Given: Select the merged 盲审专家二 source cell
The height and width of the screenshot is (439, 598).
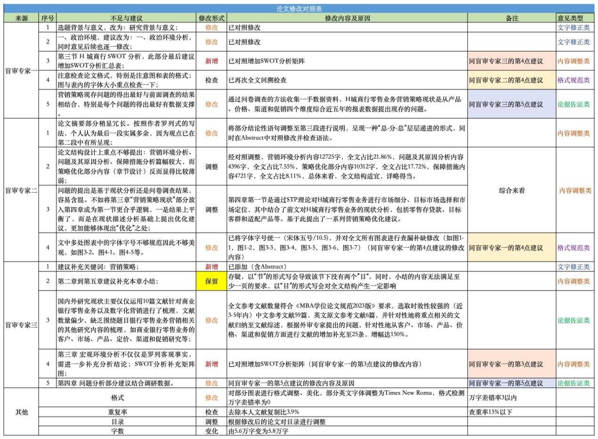Looking at the screenshot, I should click(22, 190).
